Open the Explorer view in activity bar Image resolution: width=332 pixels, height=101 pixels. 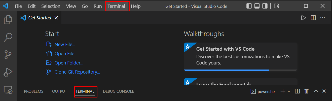point(8,20)
